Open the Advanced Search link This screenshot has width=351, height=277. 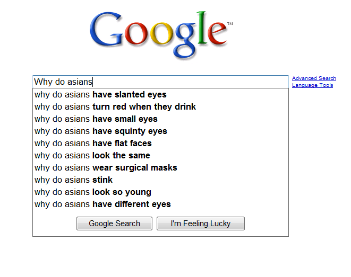click(314, 78)
